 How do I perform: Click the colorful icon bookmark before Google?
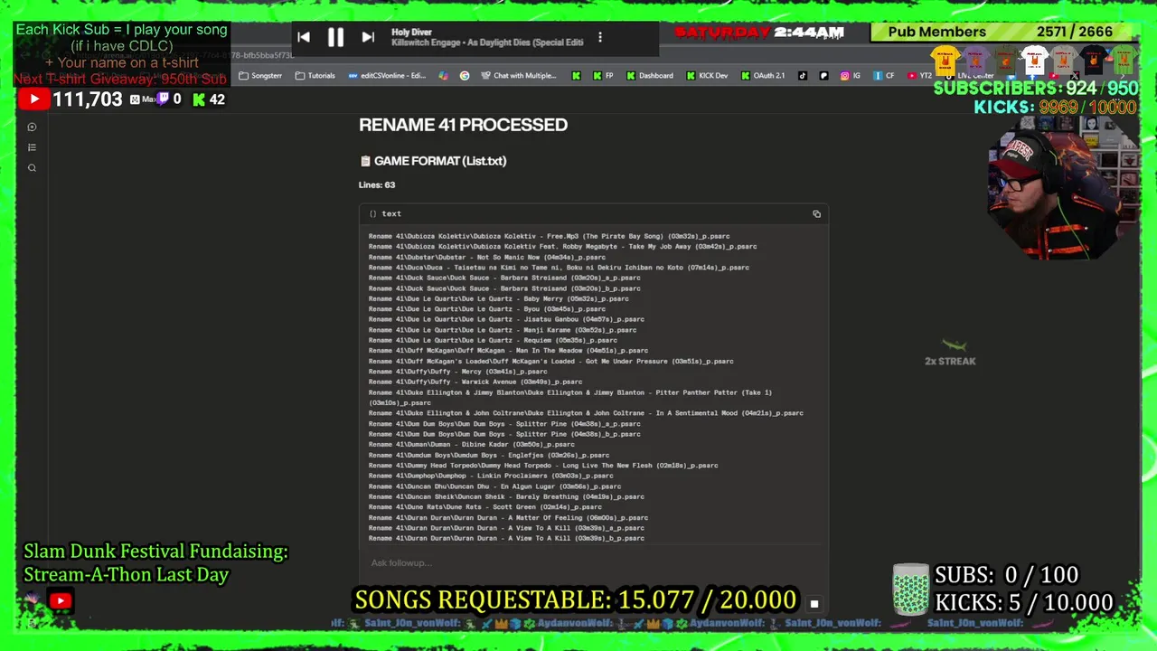click(444, 76)
